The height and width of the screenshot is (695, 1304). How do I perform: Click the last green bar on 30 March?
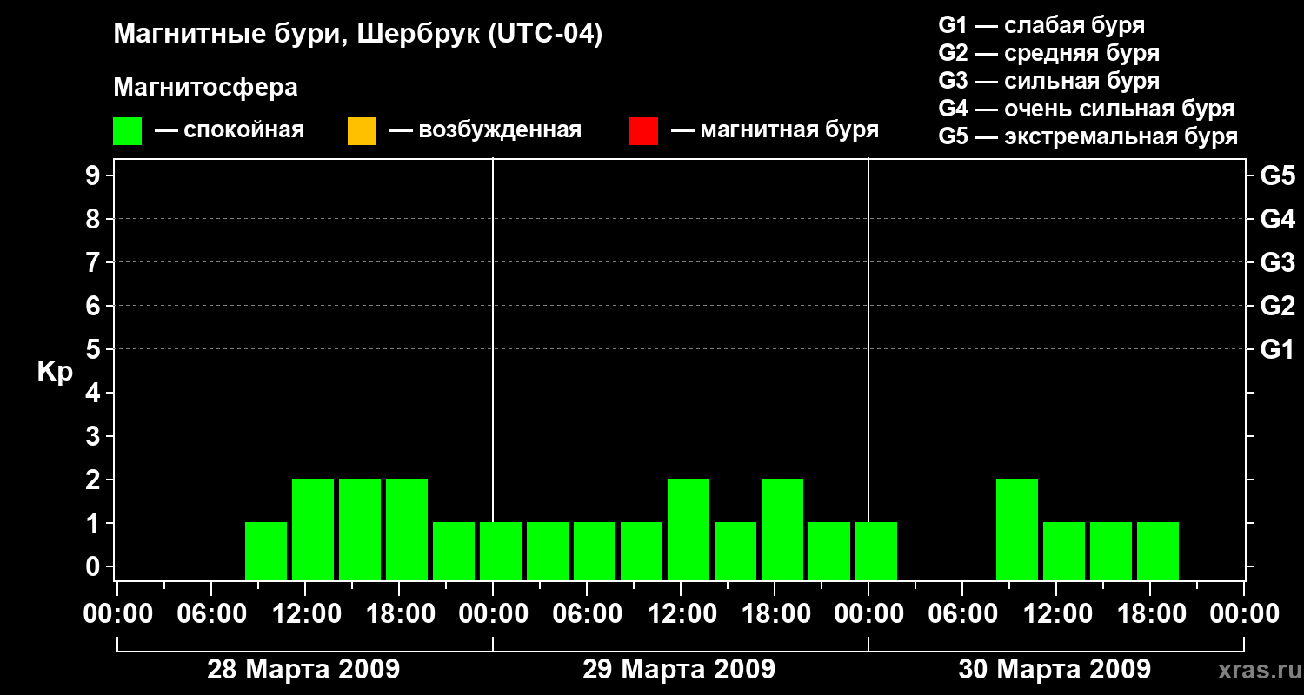1158,551
